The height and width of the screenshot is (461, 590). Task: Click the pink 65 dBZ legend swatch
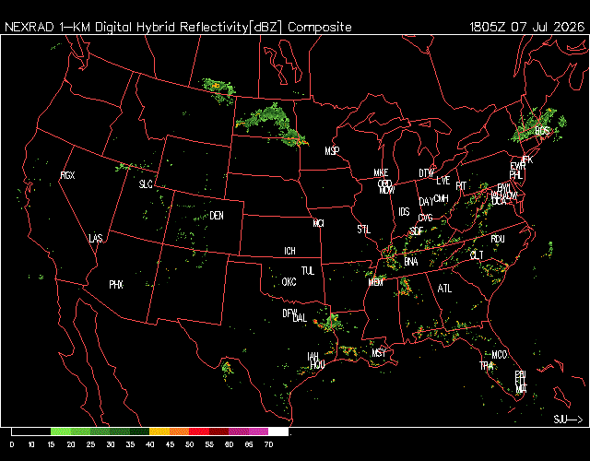(258, 431)
